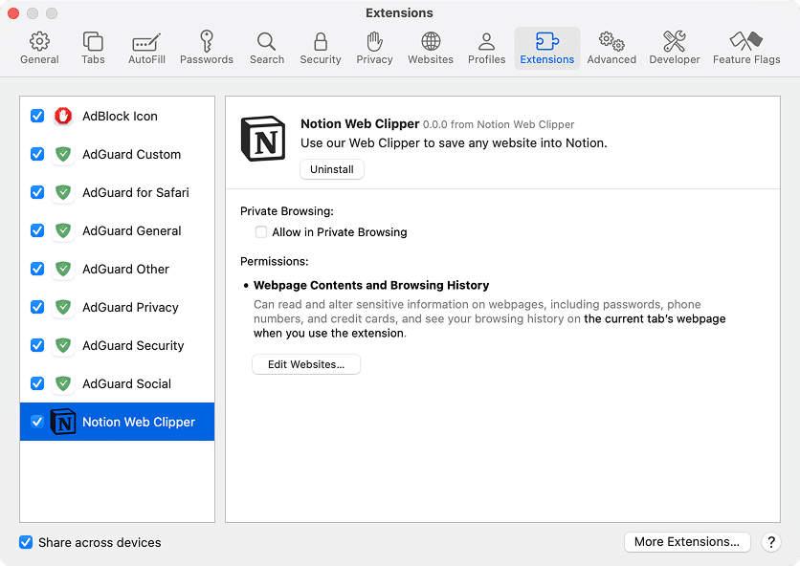Viewport: 800px width, 566px height.
Task: Open the Passwords key icon pane
Action: (x=206, y=49)
